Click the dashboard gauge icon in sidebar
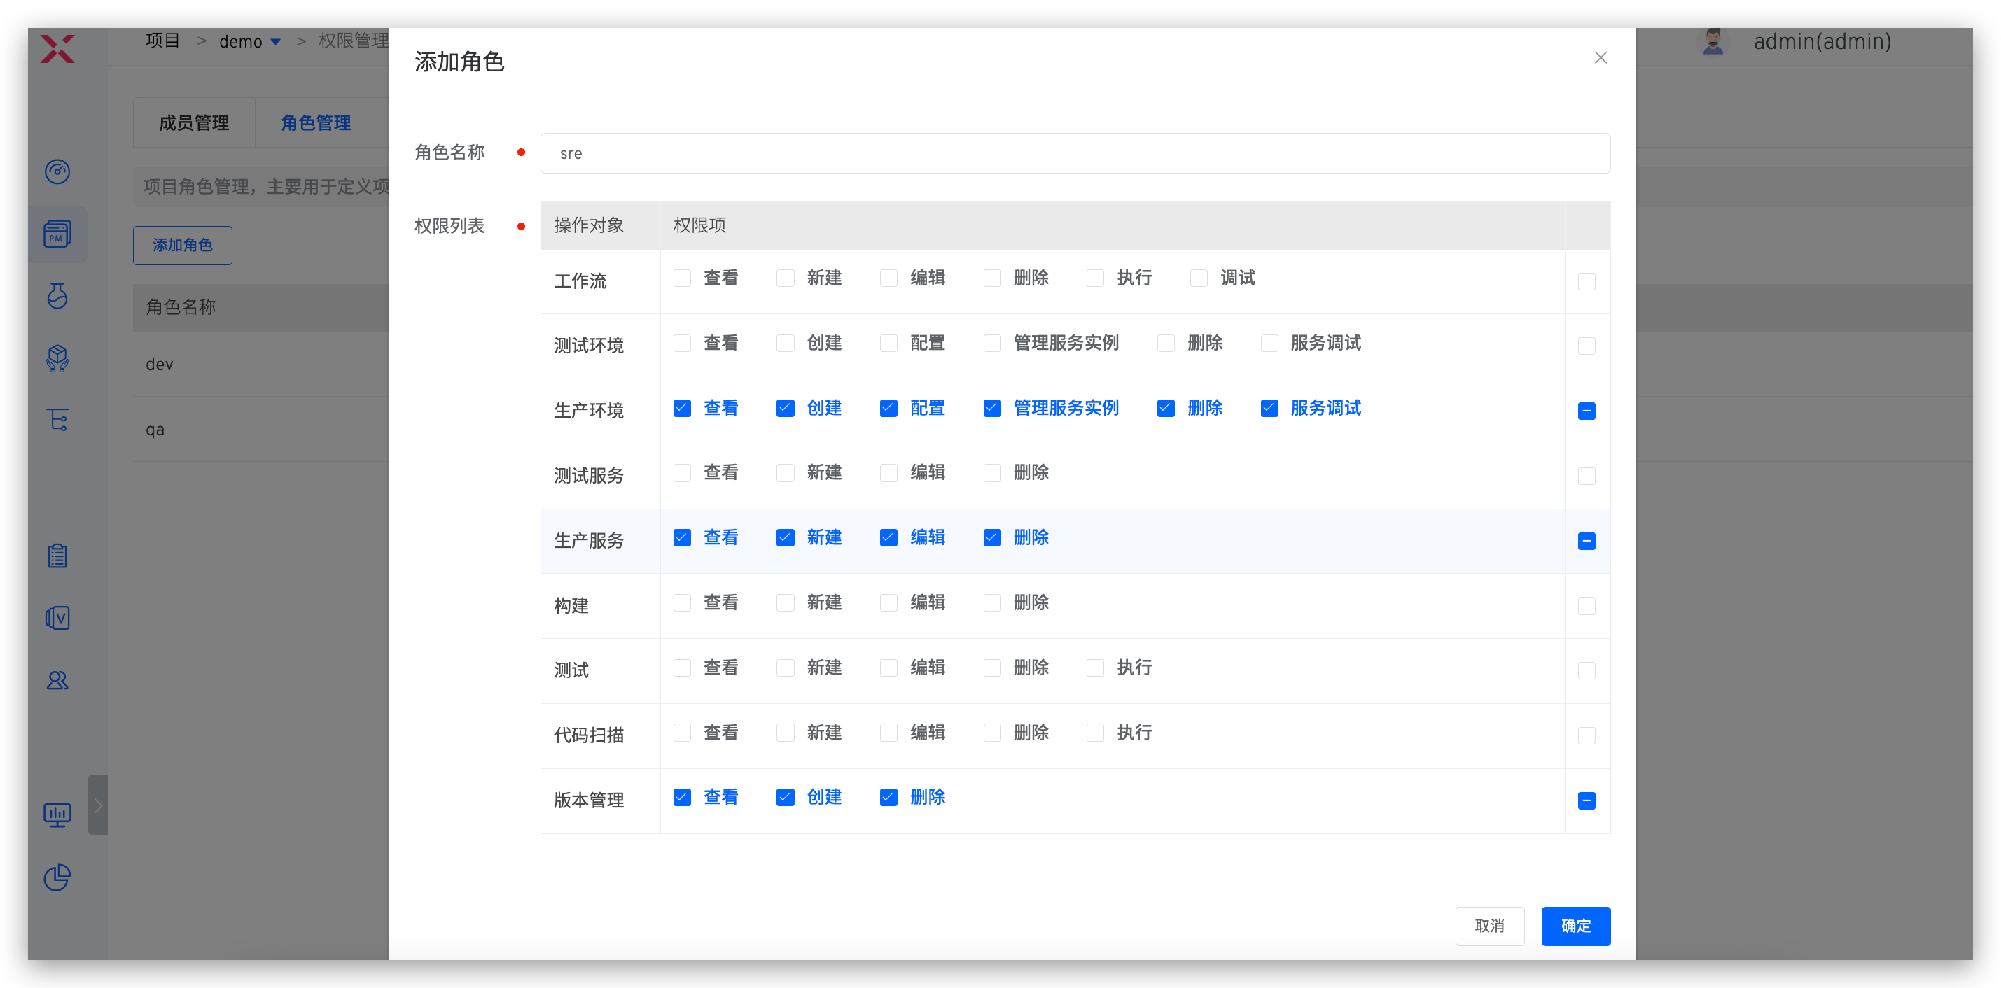The image size is (2001, 988). (57, 171)
